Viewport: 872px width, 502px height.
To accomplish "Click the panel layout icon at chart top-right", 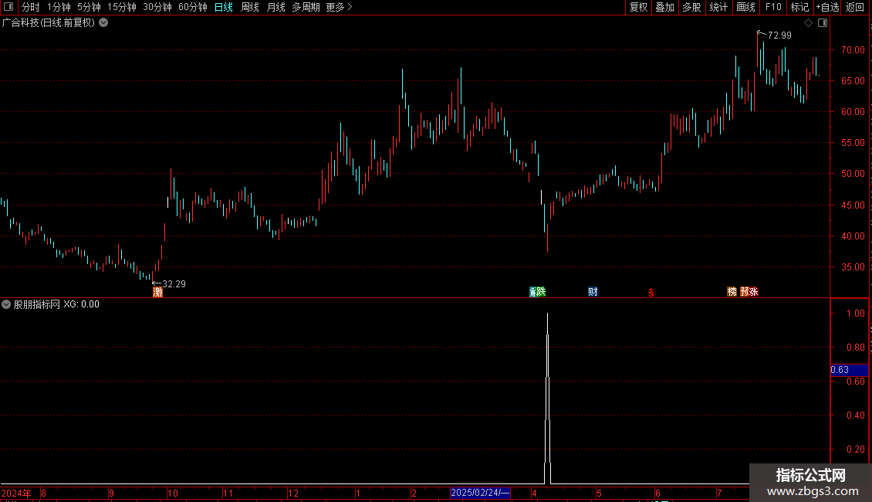I will click(823, 23).
